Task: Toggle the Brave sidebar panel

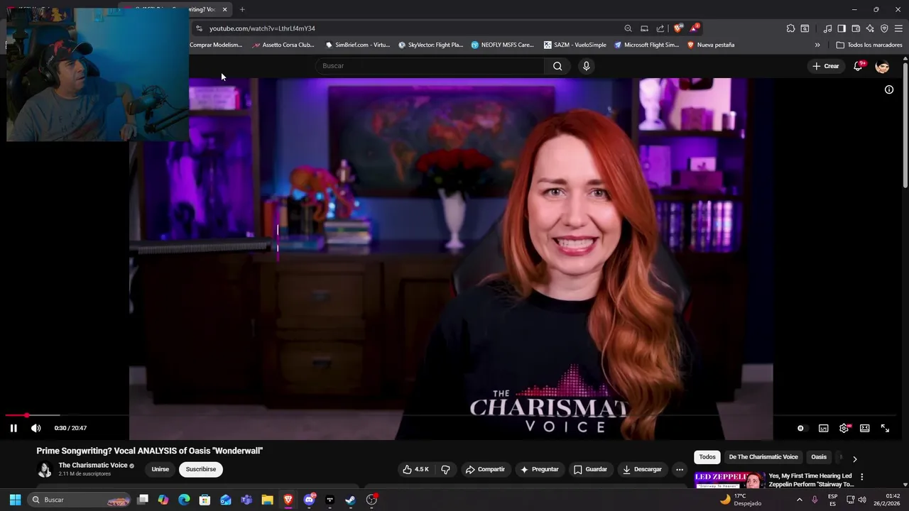Action: pyautogui.click(x=842, y=28)
